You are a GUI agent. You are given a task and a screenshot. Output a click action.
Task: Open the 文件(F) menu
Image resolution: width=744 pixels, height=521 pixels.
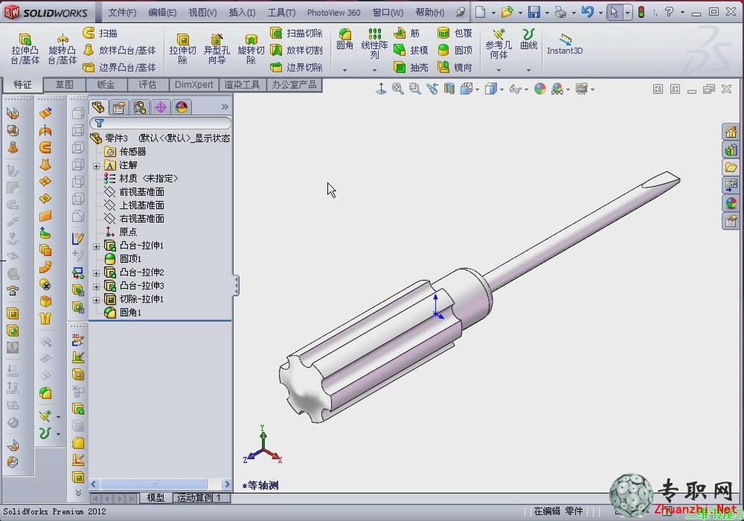coord(122,13)
